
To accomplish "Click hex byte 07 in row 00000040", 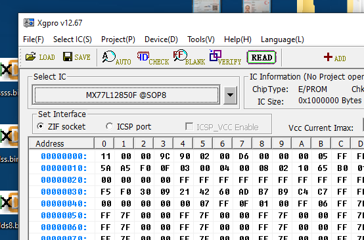I will (x=204, y=204).
